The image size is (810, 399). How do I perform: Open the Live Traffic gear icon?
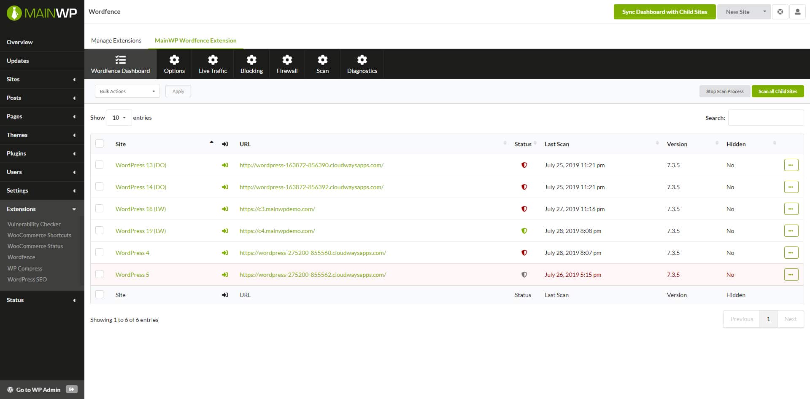coord(213,60)
